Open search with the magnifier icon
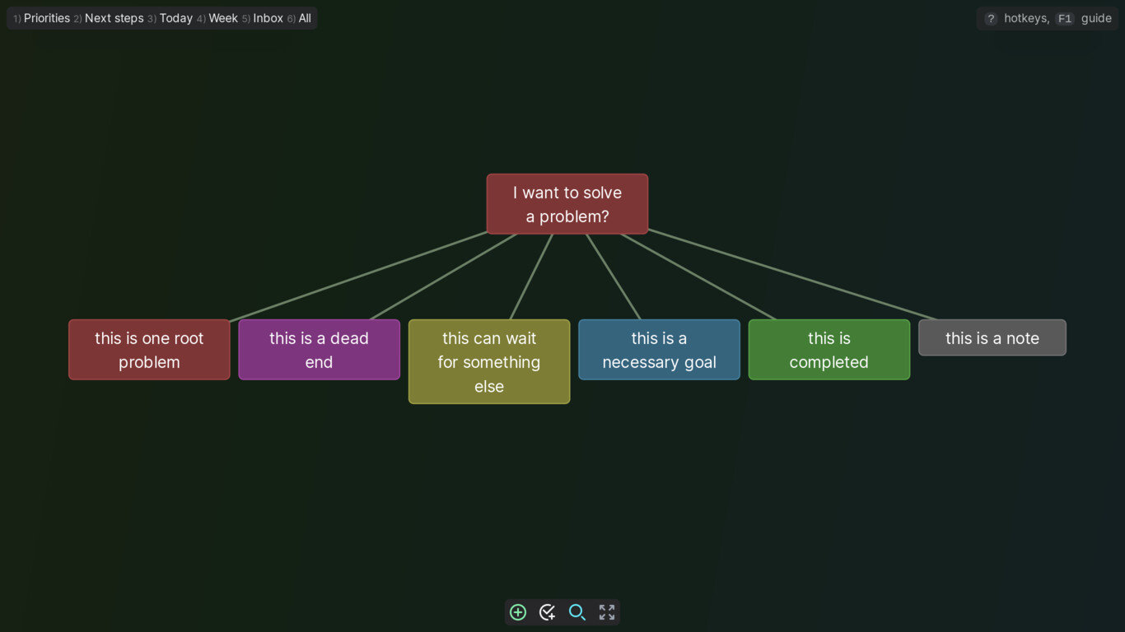 [x=577, y=612]
